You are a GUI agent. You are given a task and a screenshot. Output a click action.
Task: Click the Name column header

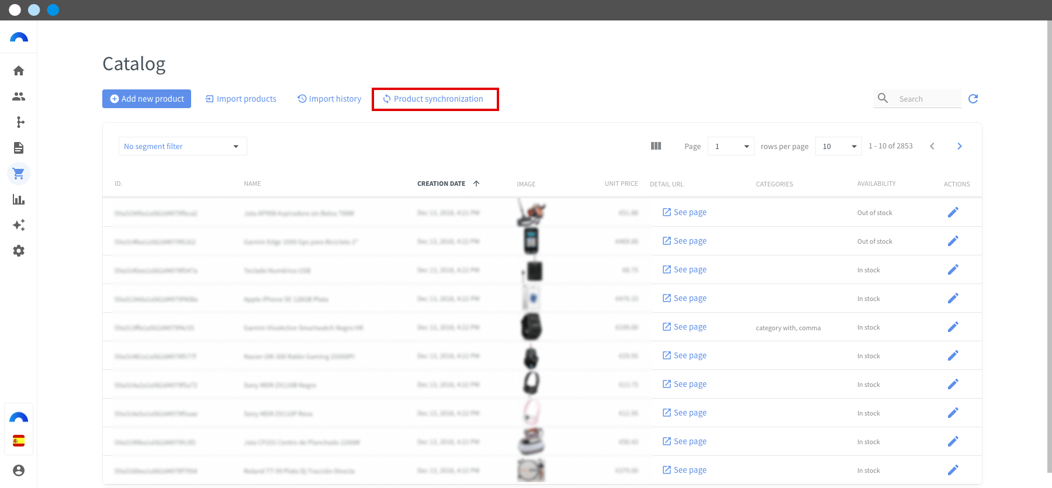tap(252, 184)
